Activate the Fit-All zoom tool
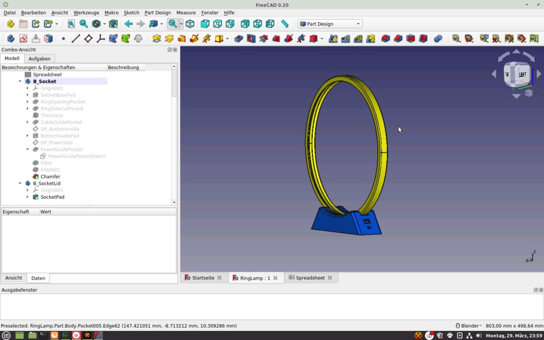This screenshot has width=544, height=340. coord(71,24)
